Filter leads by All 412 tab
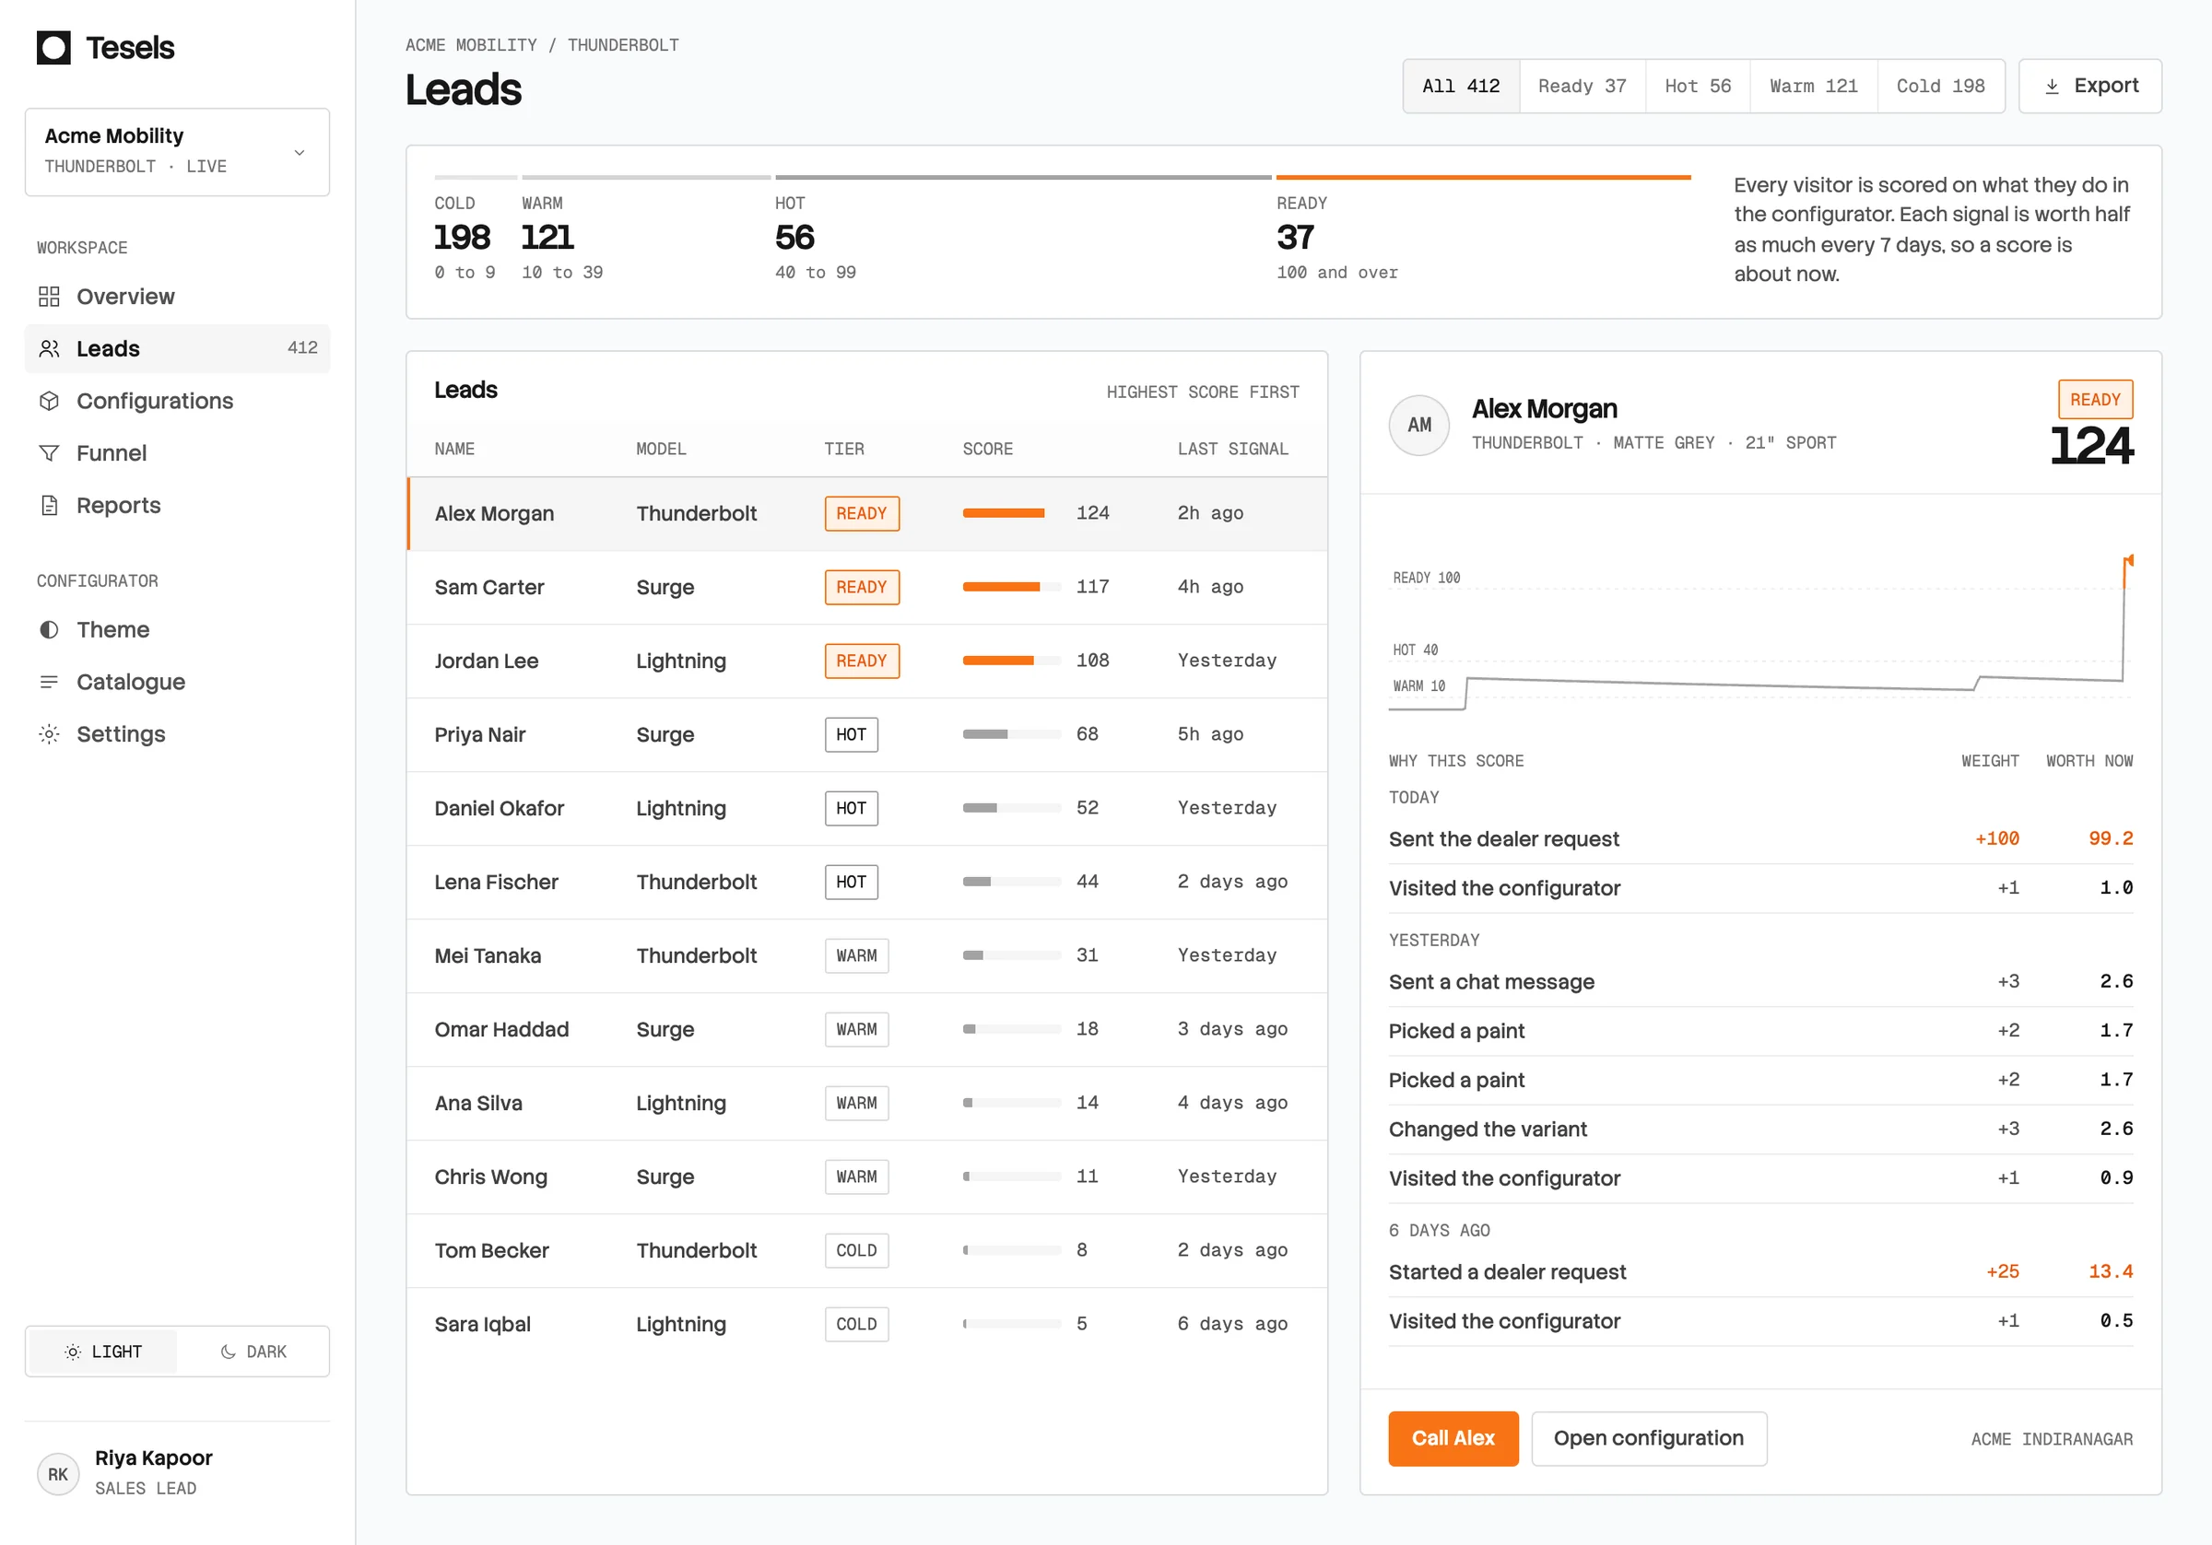 pos(1461,86)
